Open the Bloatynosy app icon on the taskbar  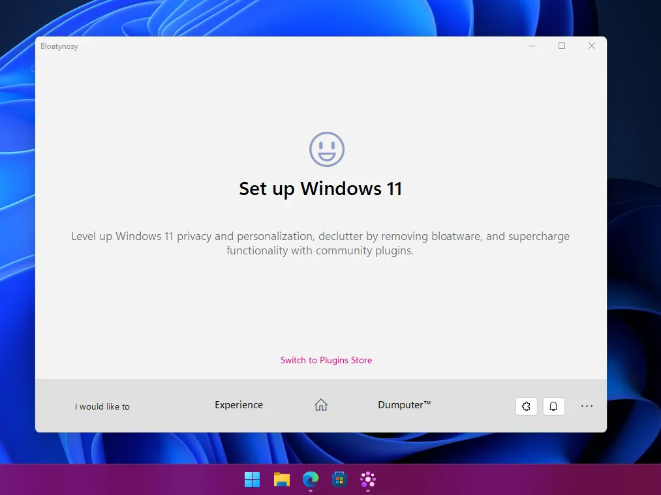coord(367,480)
